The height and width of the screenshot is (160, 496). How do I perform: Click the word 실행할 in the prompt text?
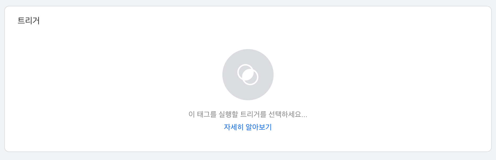point(228,114)
